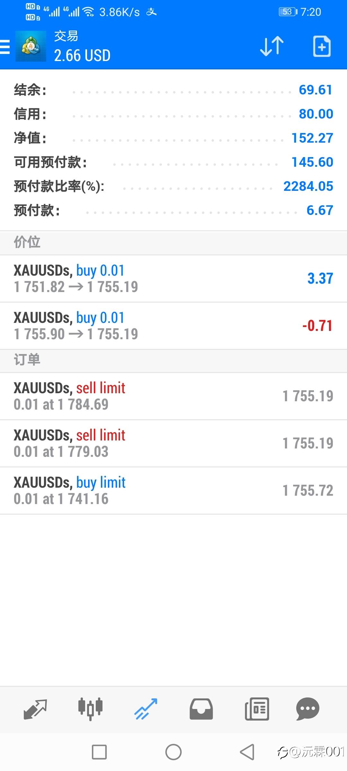Open the History inbox tray icon

tap(201, 709)
